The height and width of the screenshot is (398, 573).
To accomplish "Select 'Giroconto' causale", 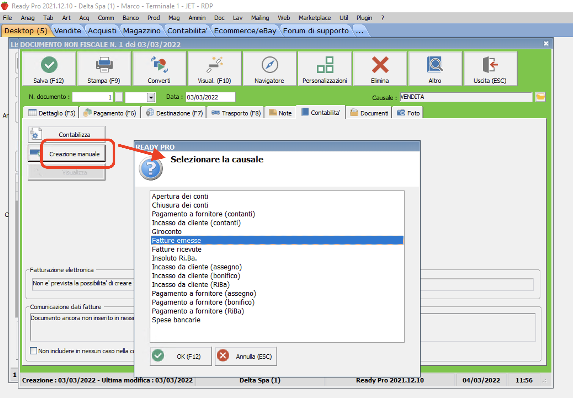I will click(x=277, y=232).
